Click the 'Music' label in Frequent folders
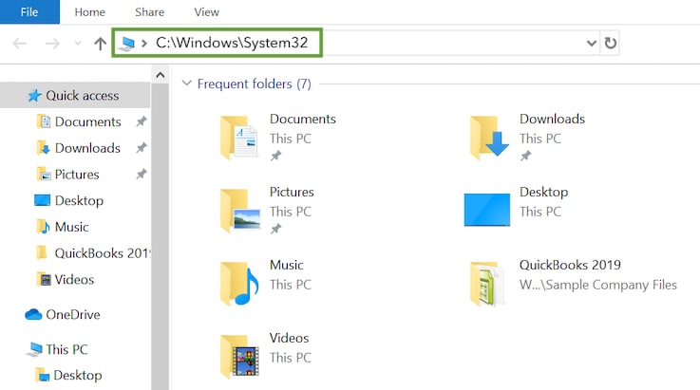 (286, 265)
